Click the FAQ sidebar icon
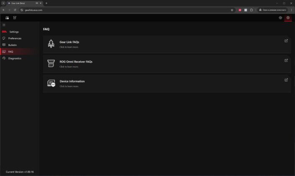Image resolution: width=295 pixels, height=176 pixels. tap(4, 52)
